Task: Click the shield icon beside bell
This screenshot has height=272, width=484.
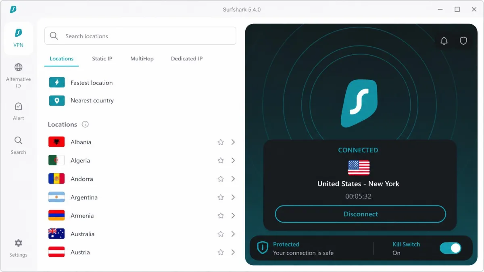Action: (x=463, y=41)
